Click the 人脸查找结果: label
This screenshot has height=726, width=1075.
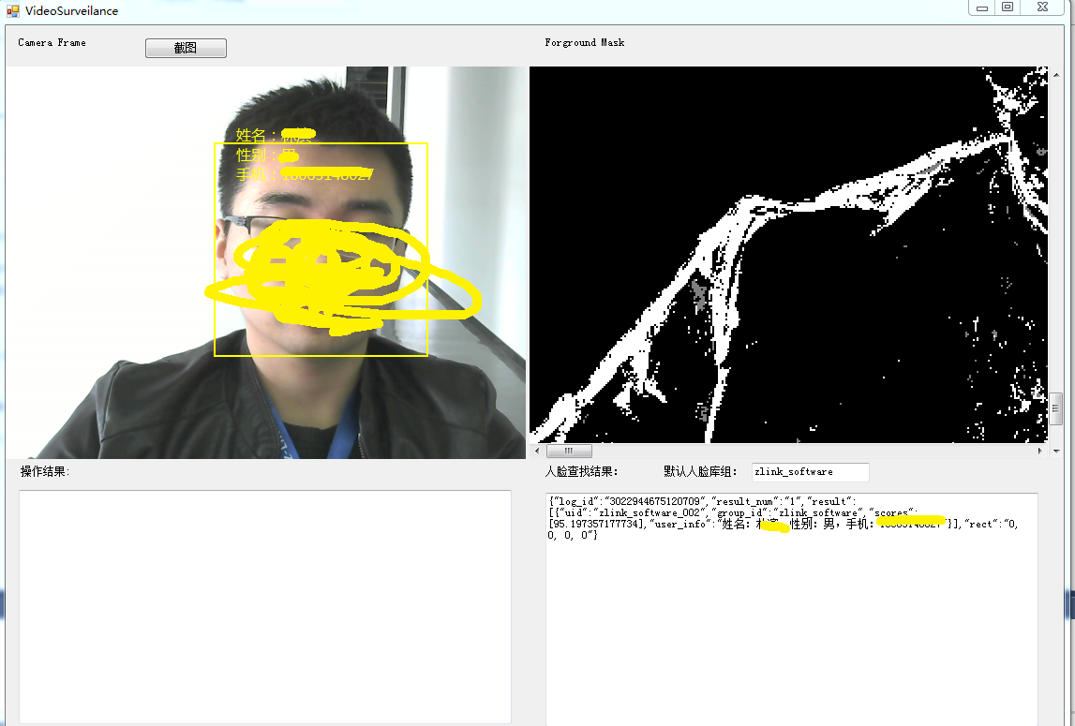click(581, 471)
